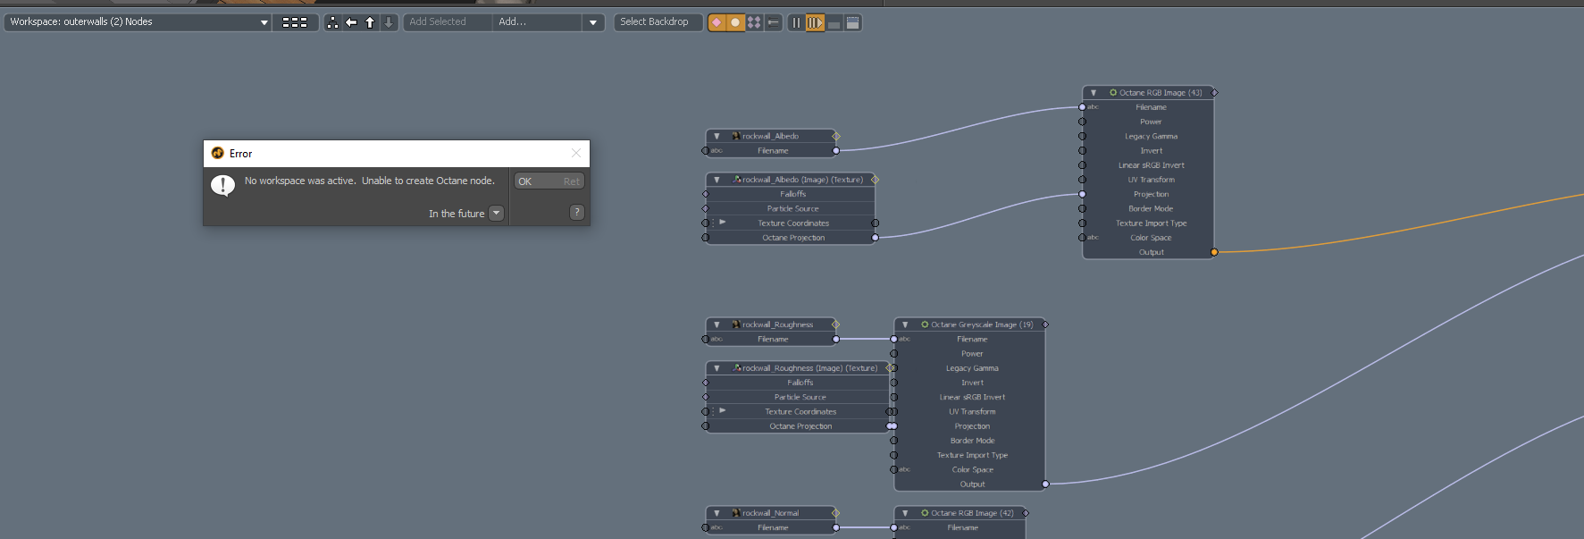Click the left arrow navigation icon

click(x=351, y=22)
